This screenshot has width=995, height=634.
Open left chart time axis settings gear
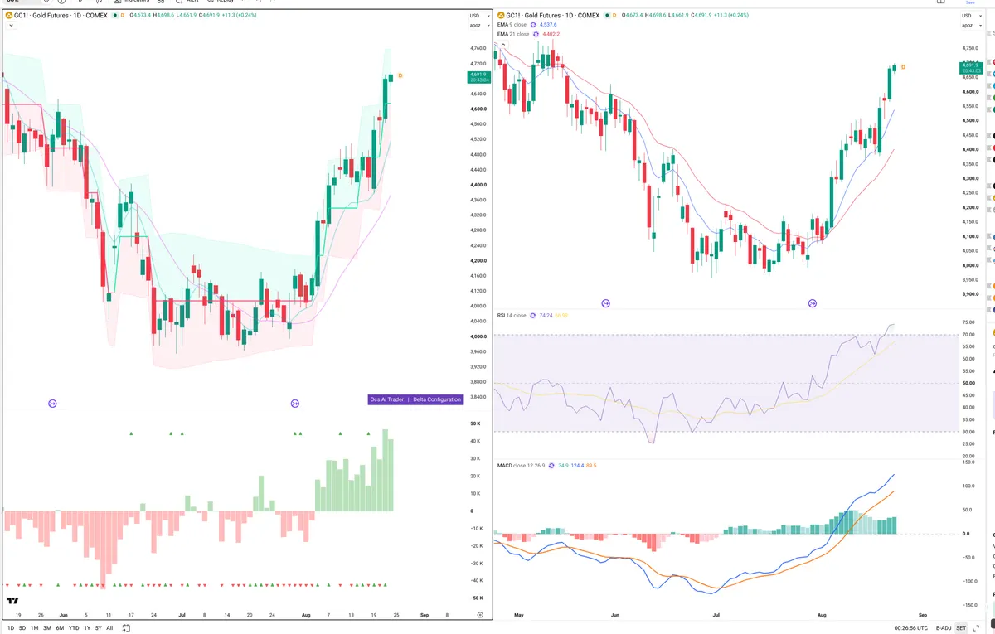coord(480,615)
